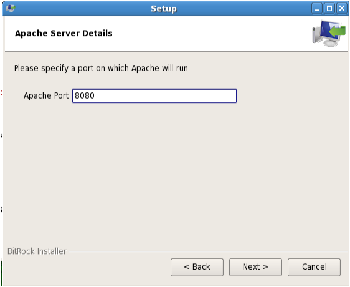Click the 'Apache Port' label
The height and width of the screenshot is (287, 350).
[46, 95]
